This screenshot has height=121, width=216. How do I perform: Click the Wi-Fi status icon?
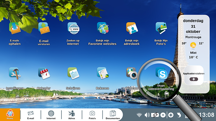pos(139,115)
